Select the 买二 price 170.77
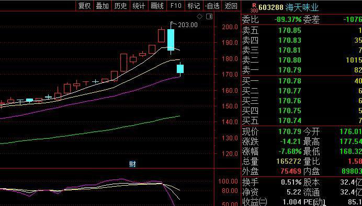Viewport: 362px width, 206px height. click(x=290, y=91)
